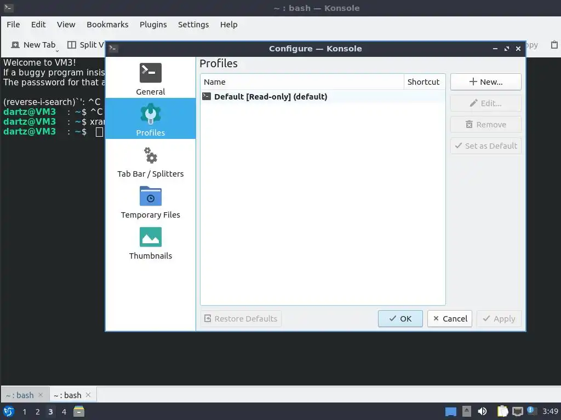Sort profiles by Name column header

[x=302, y=82]
